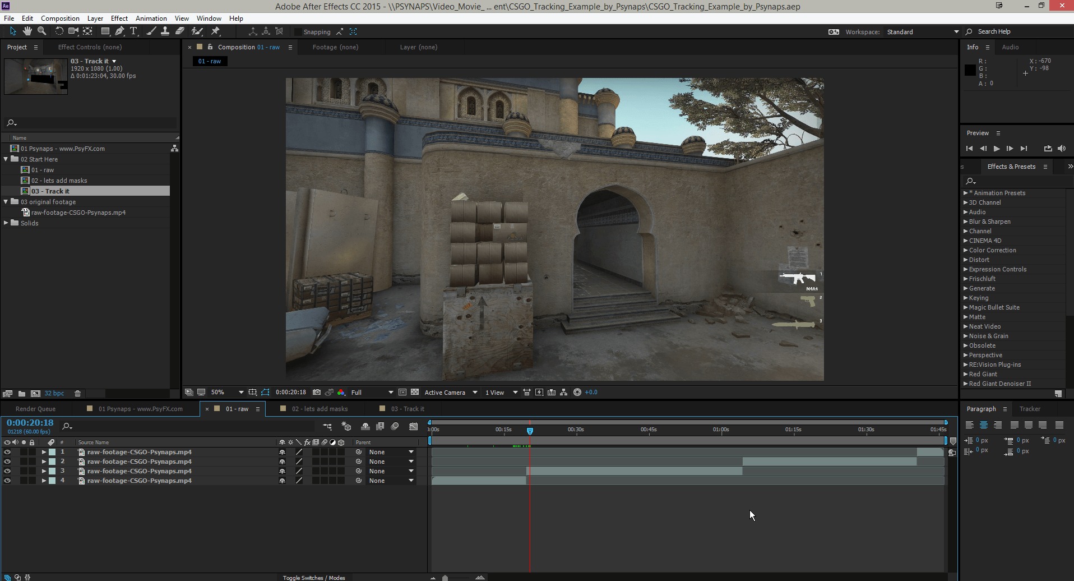Expand layer 1 properties triangle
Screen dimensions: 1074x581
[44, 452]
